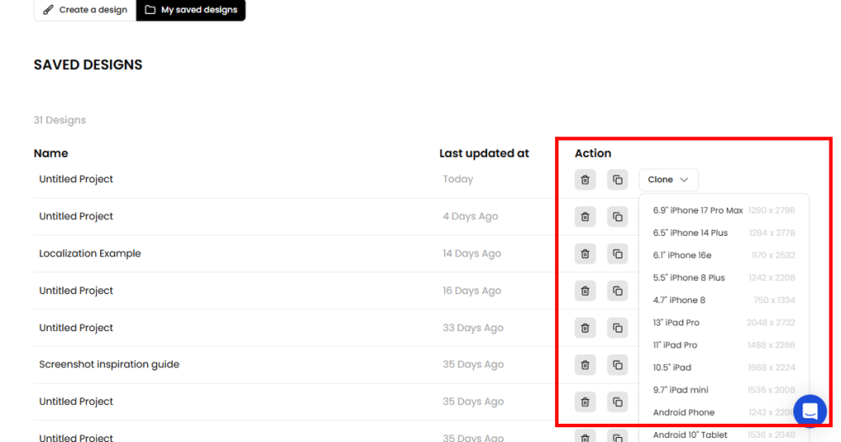Open Untitled Project updated 33 Days Ago

pyautogui.click(x=76, y=327)
